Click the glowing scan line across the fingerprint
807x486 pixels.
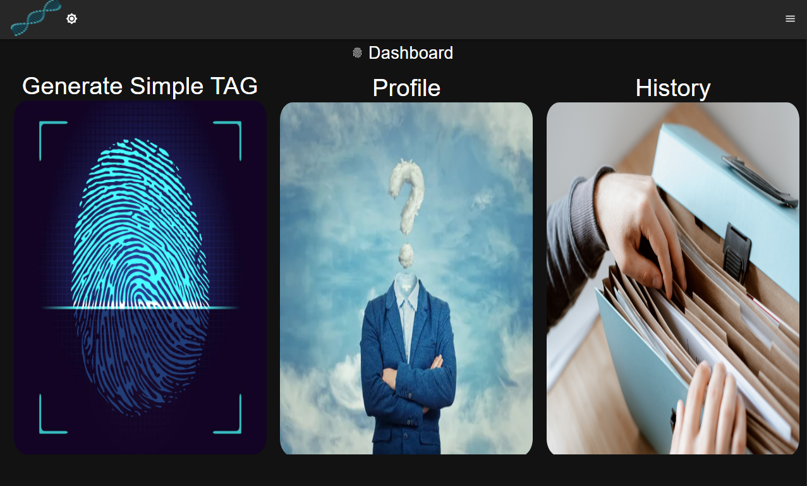(140, 308)
